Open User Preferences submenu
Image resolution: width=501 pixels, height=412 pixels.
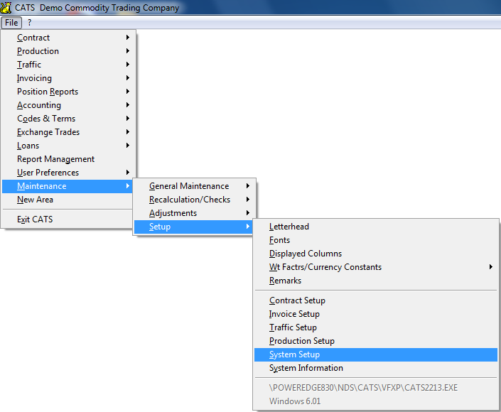(x=69, y=173)
